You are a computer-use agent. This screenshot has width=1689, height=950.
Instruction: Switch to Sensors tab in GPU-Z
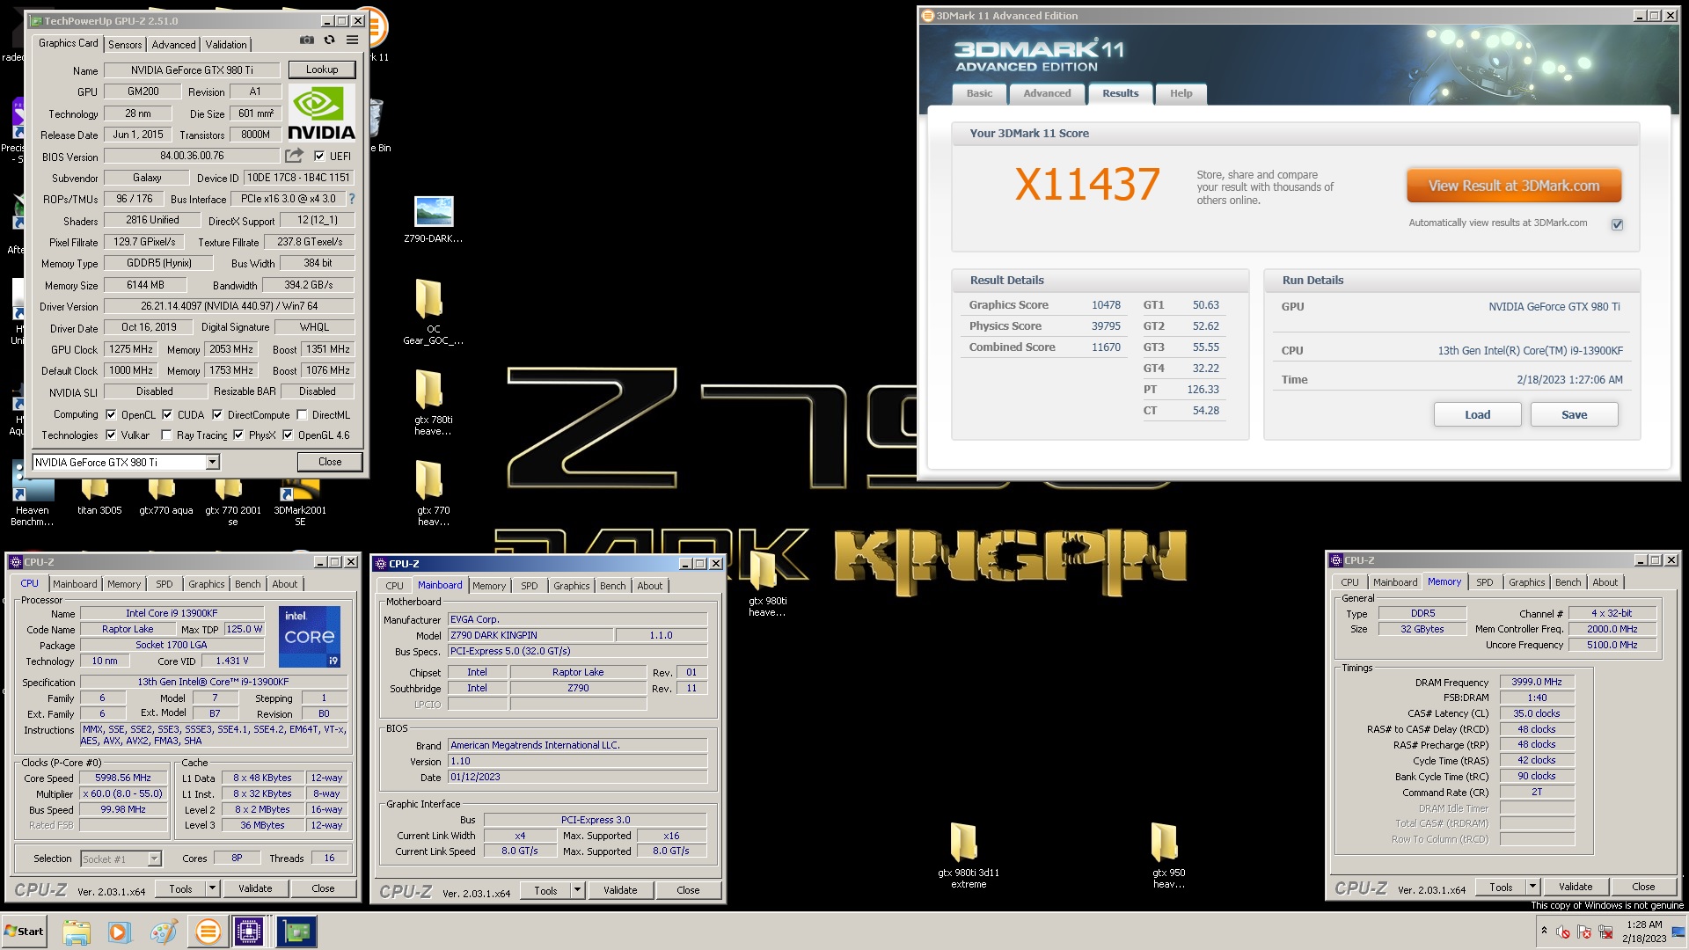pos(125,44)
